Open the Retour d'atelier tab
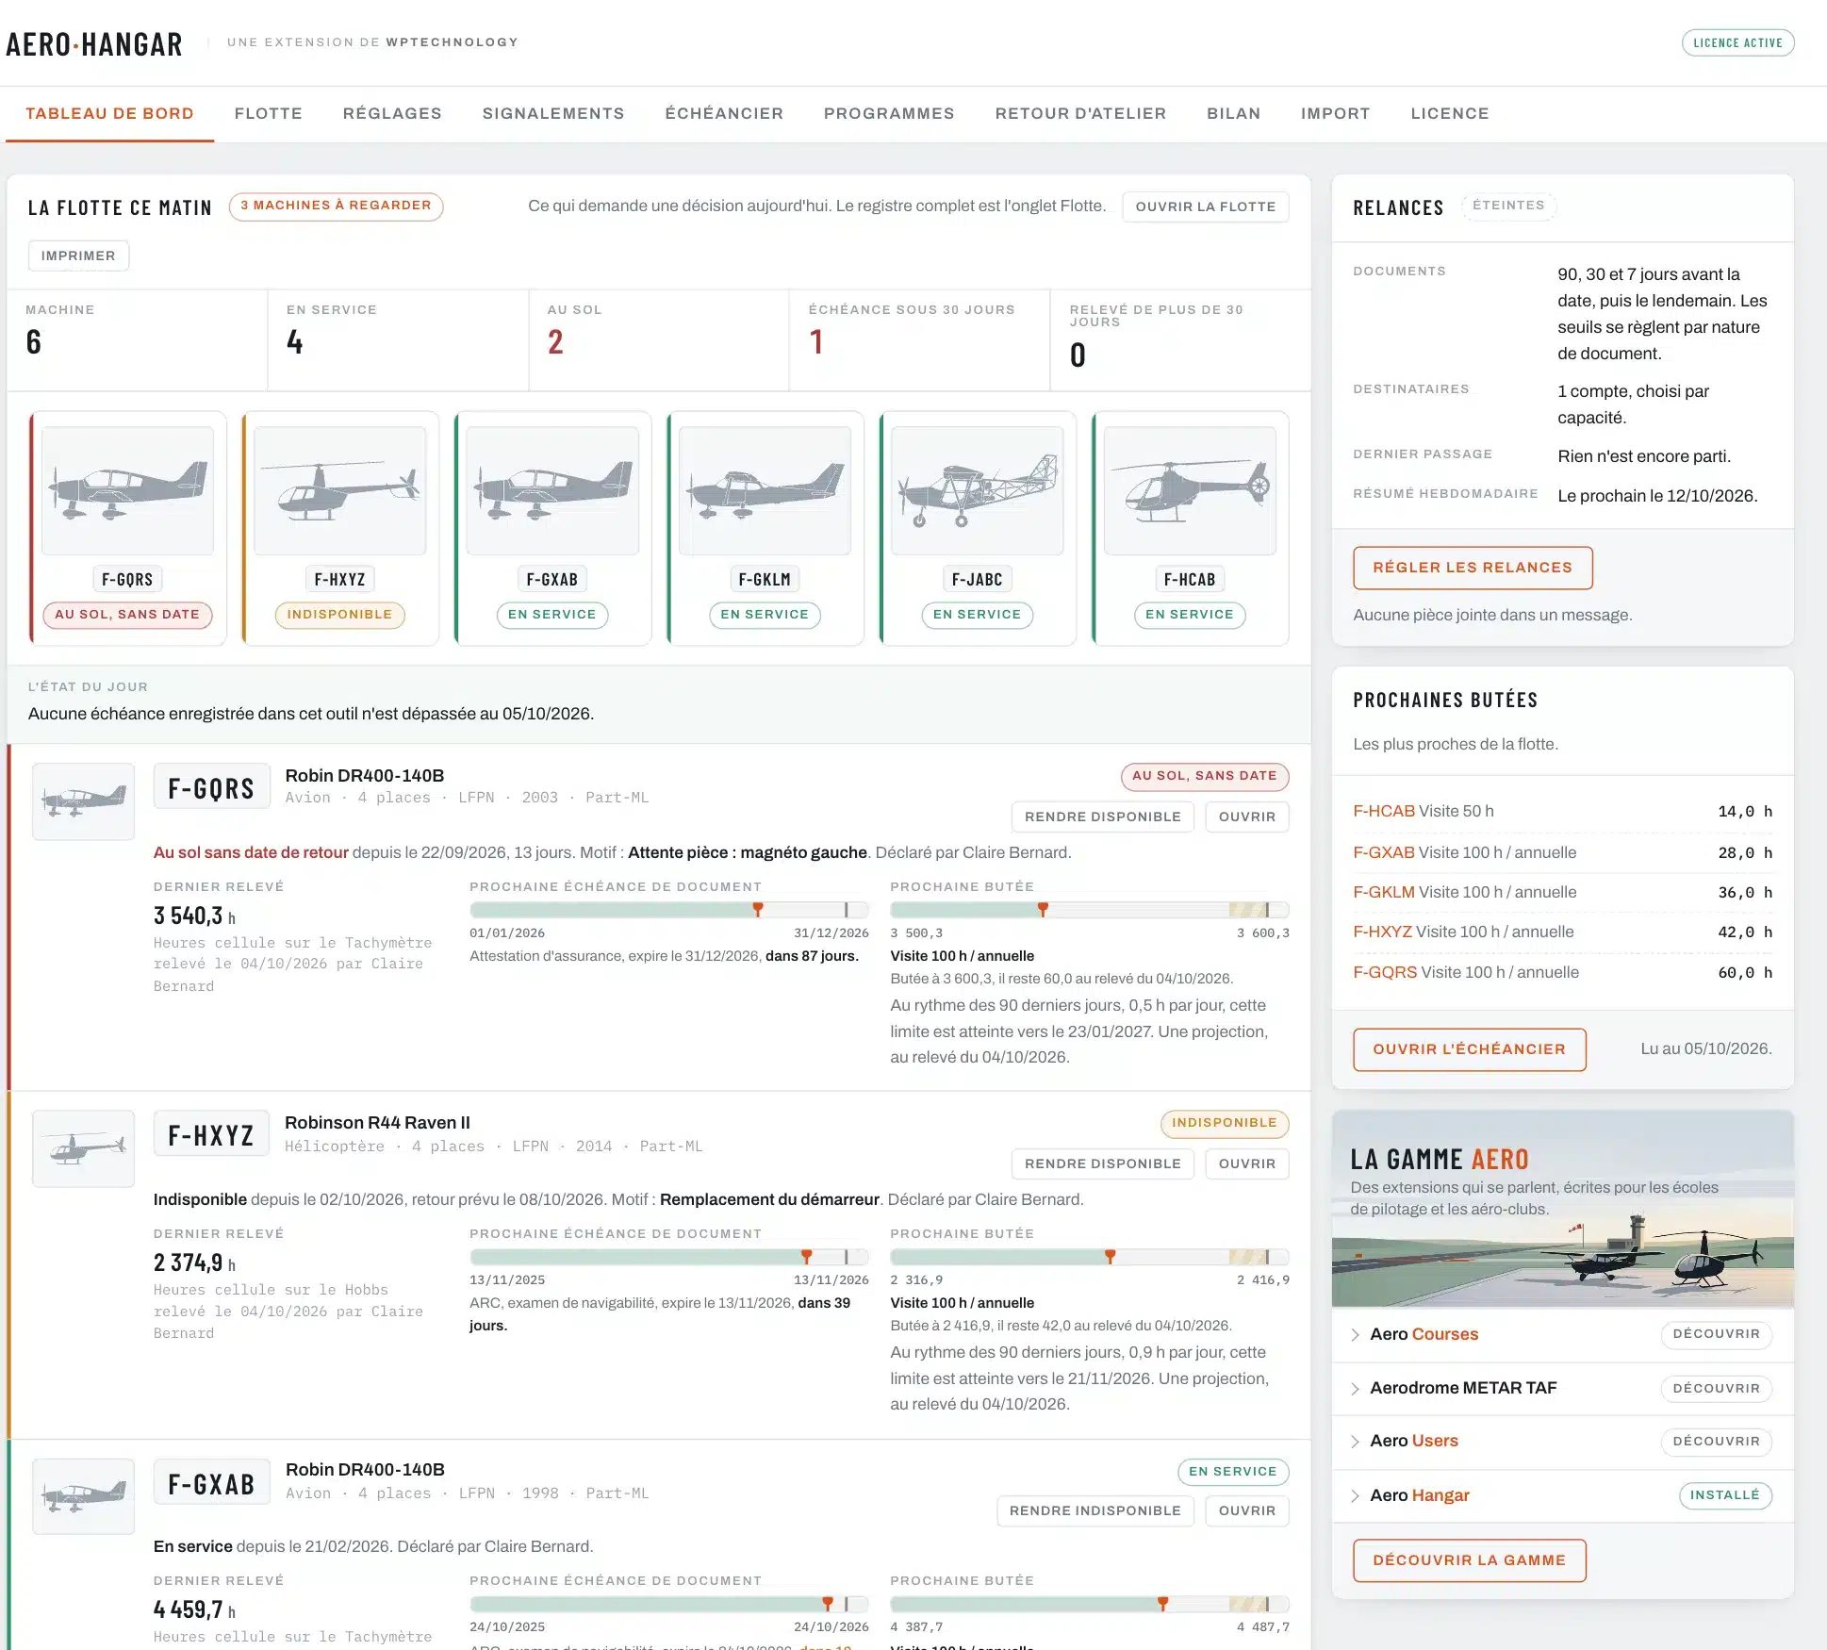1827x1650 pixels. click(x=1080, y=113)
